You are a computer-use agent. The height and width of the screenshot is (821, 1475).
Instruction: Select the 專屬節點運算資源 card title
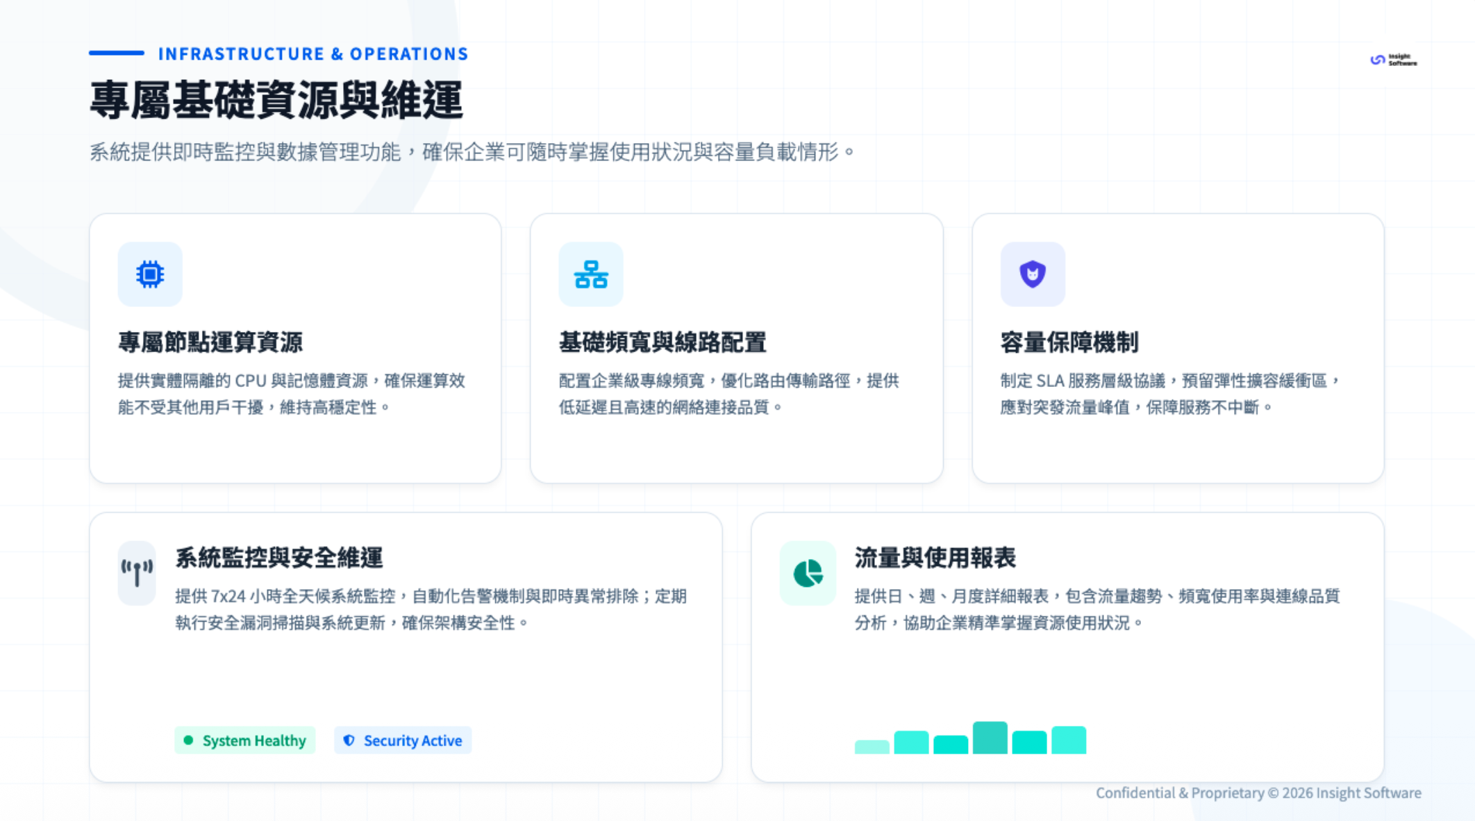(x=210, y=342)
